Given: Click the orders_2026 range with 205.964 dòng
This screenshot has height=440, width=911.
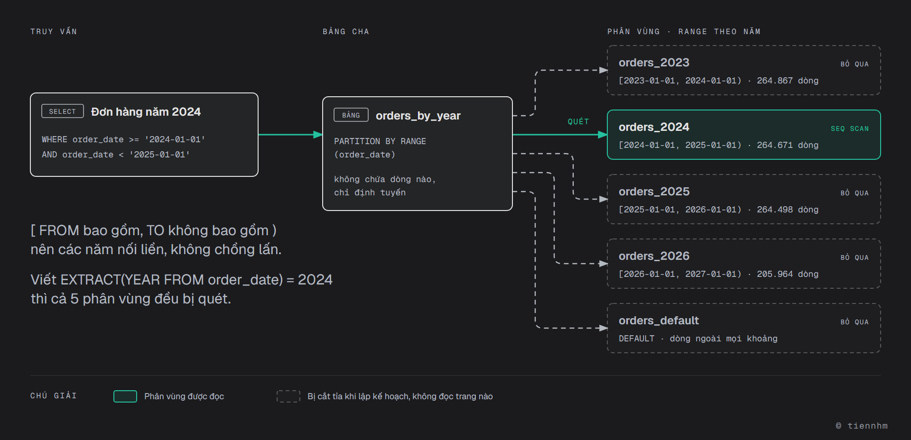Looking at the screenshot, I should (718, 274).
